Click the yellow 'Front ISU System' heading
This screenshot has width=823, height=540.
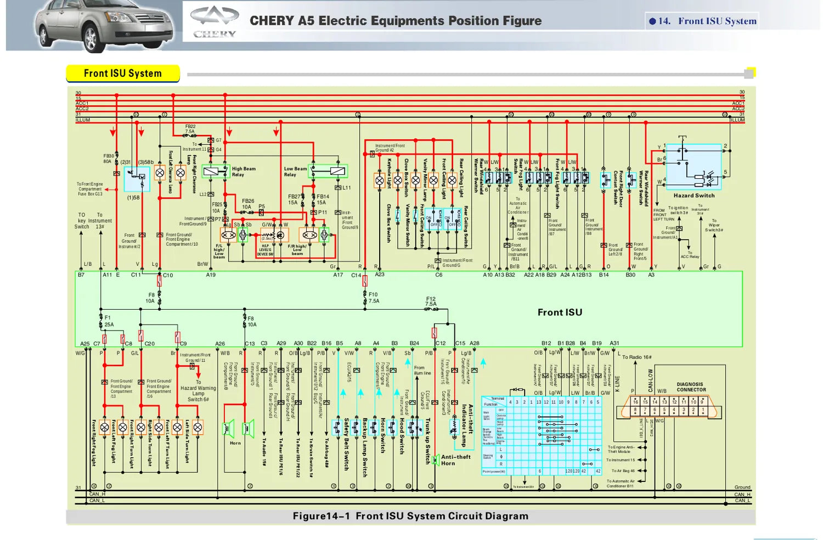point(123,73)
